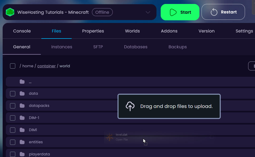255x157 pixels.
Task: Check the data folder checkbox
Action: (13, 94)
